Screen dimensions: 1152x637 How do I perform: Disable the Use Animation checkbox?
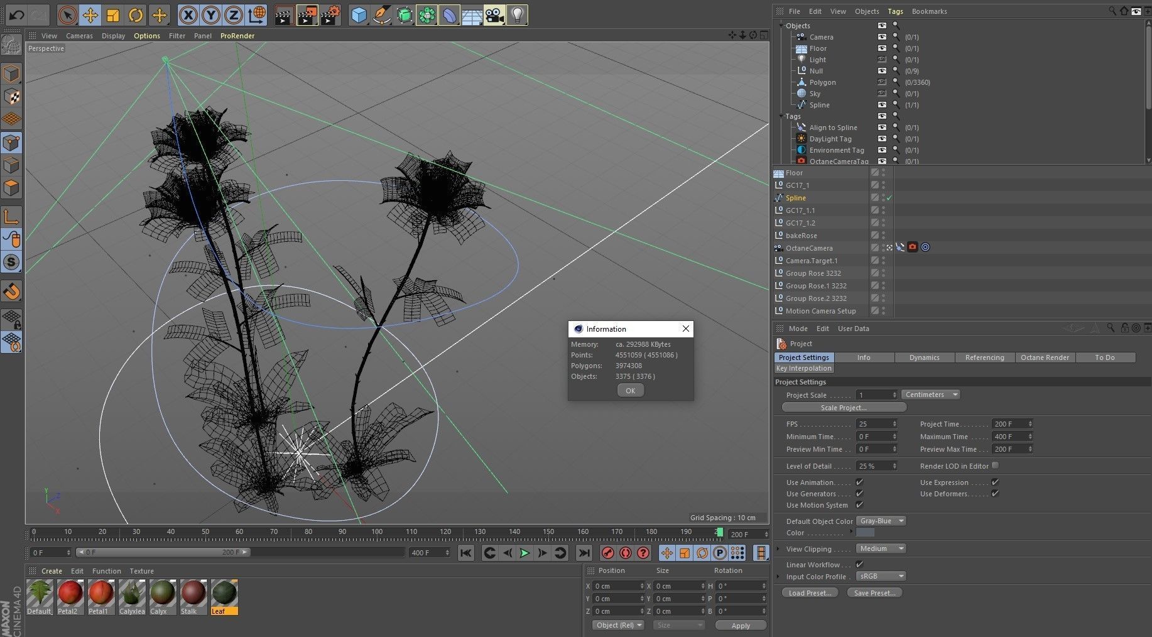pos(859,482)
